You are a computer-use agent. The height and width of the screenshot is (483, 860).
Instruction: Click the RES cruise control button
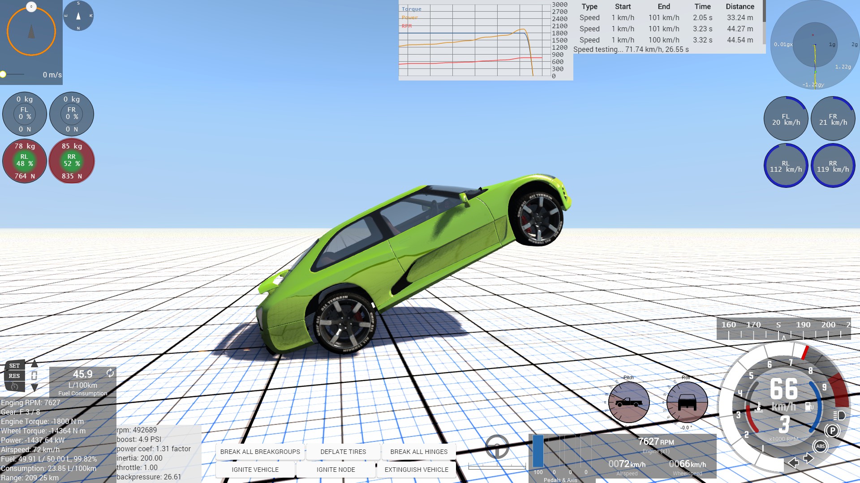[14, 376]
